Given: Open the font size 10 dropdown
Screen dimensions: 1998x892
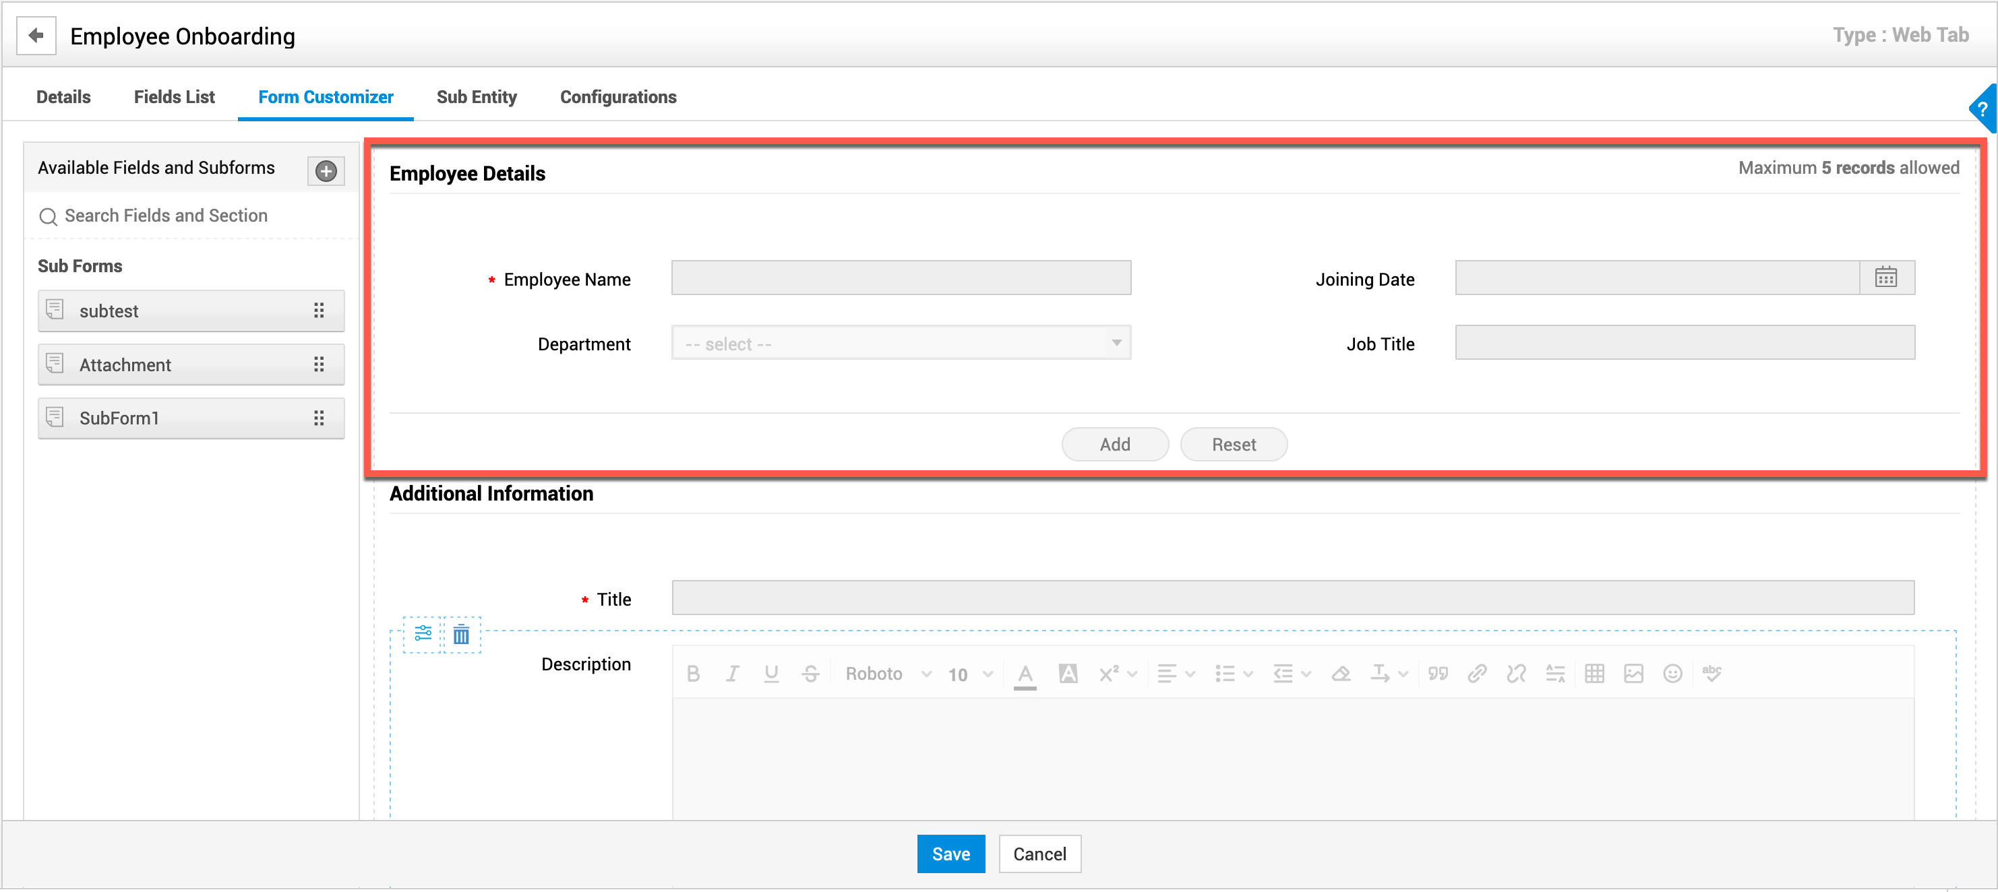Looking at the screenshot, I should [x=969, y=674].
